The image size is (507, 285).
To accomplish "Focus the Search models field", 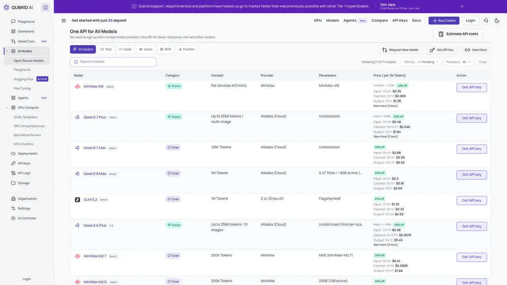I will 113,62.
